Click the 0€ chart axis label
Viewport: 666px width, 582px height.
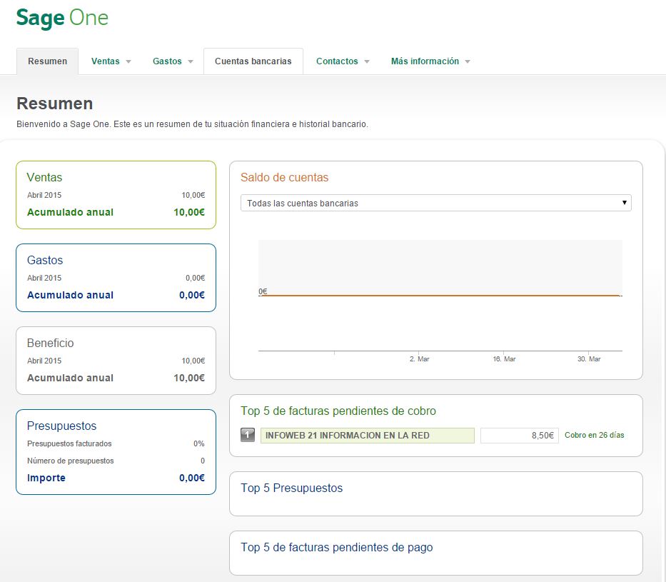click(x=263, y=291)
